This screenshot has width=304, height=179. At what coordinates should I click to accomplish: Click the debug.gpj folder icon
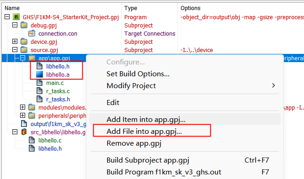click(24, 25)
